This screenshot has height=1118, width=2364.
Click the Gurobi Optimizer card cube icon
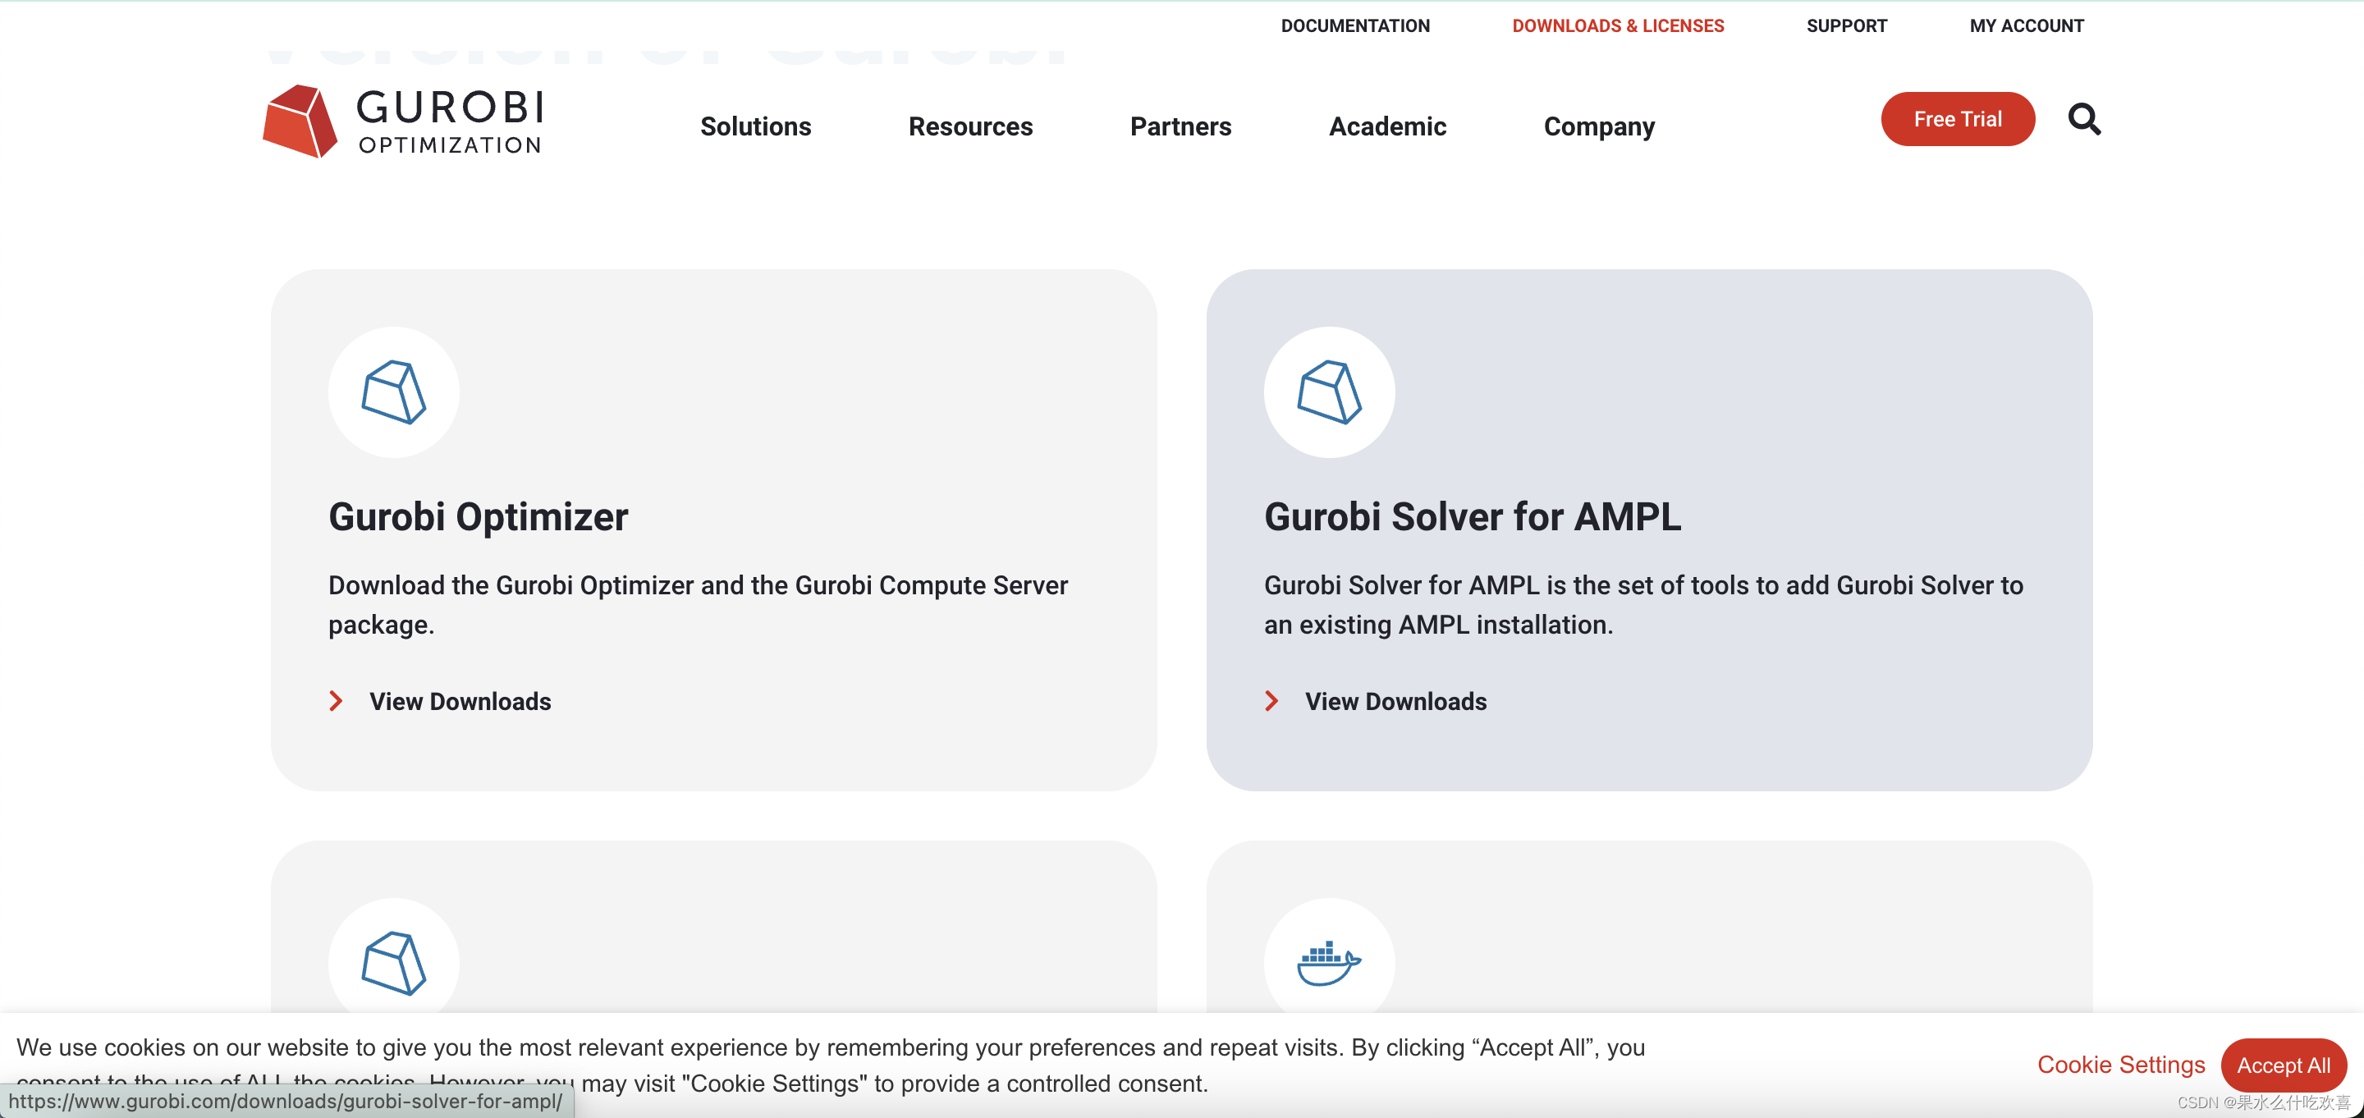point(394,393)
